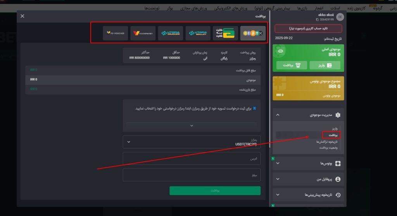The height and width of the screenshot is (216, 397).
Task: Choose the card-to-card payment option
Action: [x=225, y=33]
